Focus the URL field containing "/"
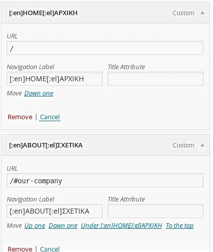This screenshot has height=252, width=213. click(105, 48)
